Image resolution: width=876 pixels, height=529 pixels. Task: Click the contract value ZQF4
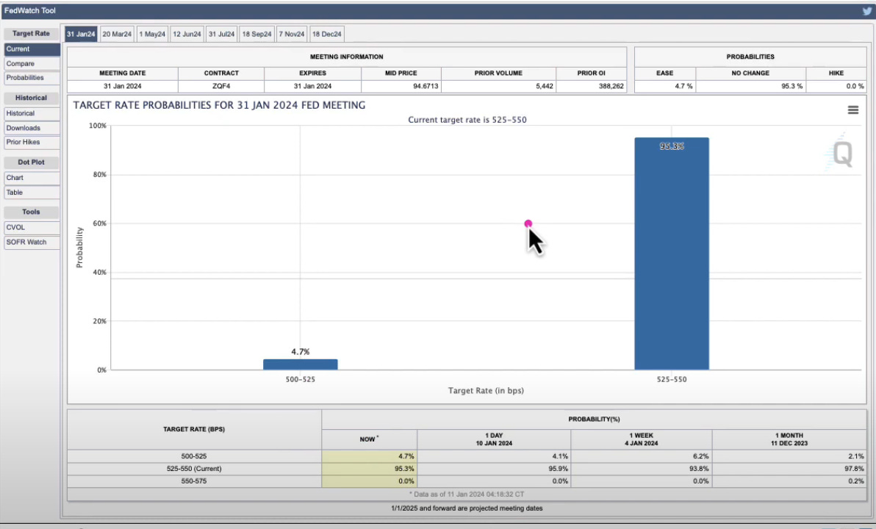[221, 86]
